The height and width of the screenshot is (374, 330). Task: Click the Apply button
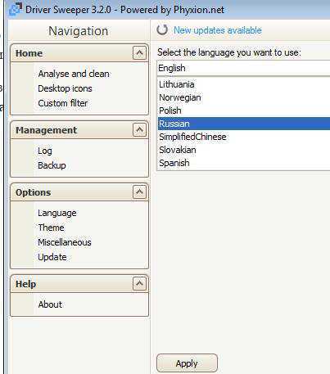[x=187, y=363]
